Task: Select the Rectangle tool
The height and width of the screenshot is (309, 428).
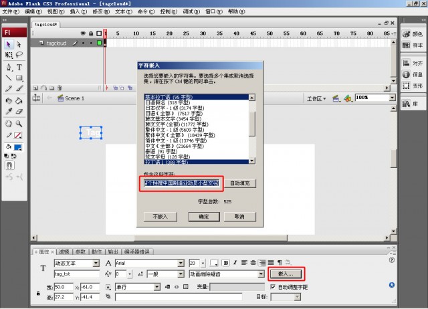Action: point(19,78)
